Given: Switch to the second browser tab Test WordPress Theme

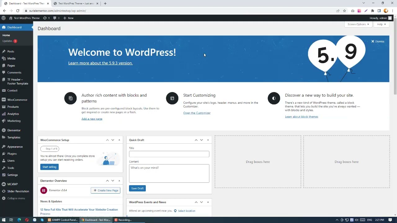Looking at the screenshot, I should click(76, 3).
